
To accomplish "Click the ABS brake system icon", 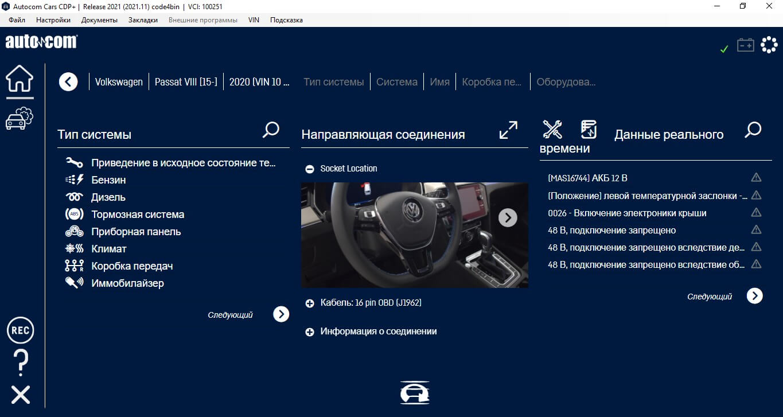I will point(75,215).
